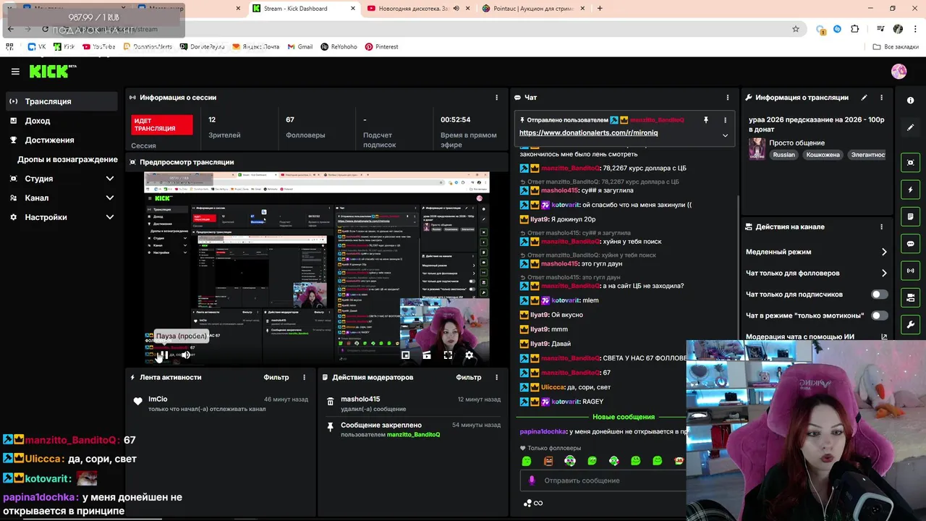The image size is (926, 521).
Task: Click inside the Отправить сообщение input field
Action: point(603,480)
